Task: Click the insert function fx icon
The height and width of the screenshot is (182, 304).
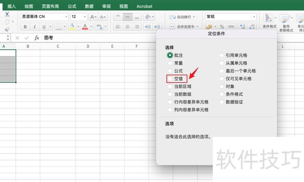Action: (x=37, y=38)
